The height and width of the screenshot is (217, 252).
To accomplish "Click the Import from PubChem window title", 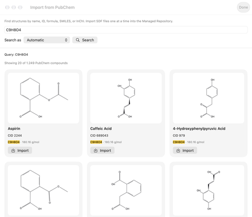I will pyautogui.click(x=52, y=7).
